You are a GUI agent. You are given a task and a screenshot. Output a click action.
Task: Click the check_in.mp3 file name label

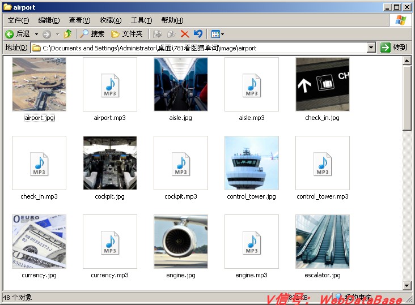[39, 196]
